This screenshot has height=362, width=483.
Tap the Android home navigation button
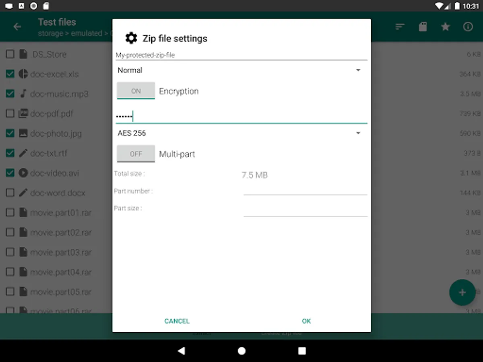point(242,351)
